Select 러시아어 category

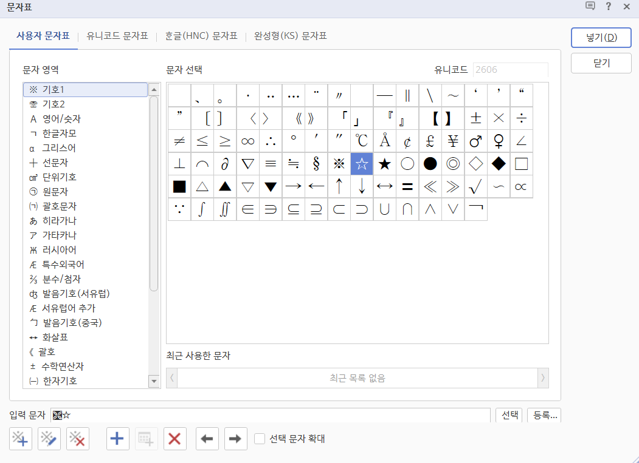click(85, 250)
